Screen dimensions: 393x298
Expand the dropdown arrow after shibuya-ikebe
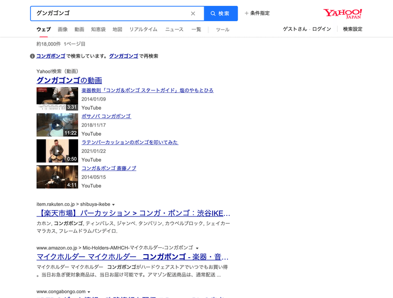click(x=113, y=205)
